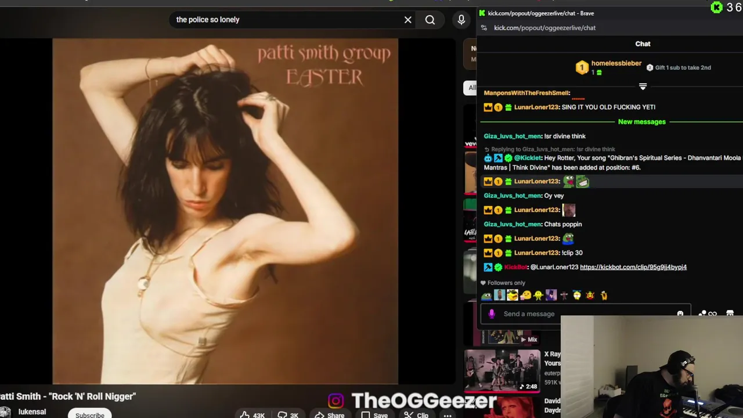Screen dimensions: 743x418
Task: Subscribe to the lukensal channel
Action: (90, 415)
